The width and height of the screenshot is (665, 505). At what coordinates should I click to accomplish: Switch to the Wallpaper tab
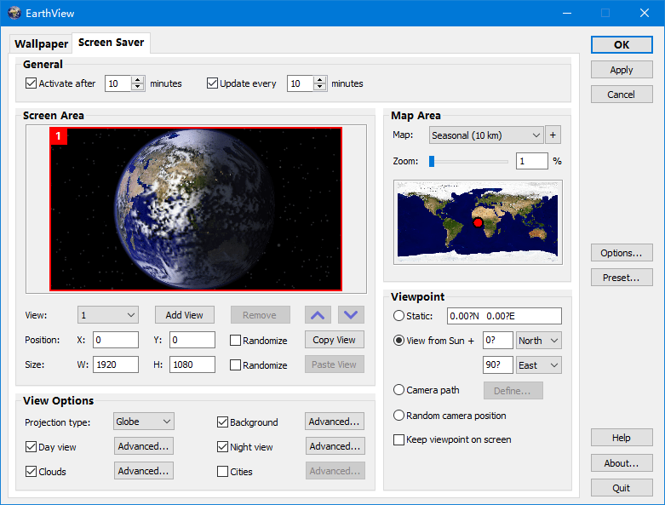pyautogui.click(x=41, y=43)
